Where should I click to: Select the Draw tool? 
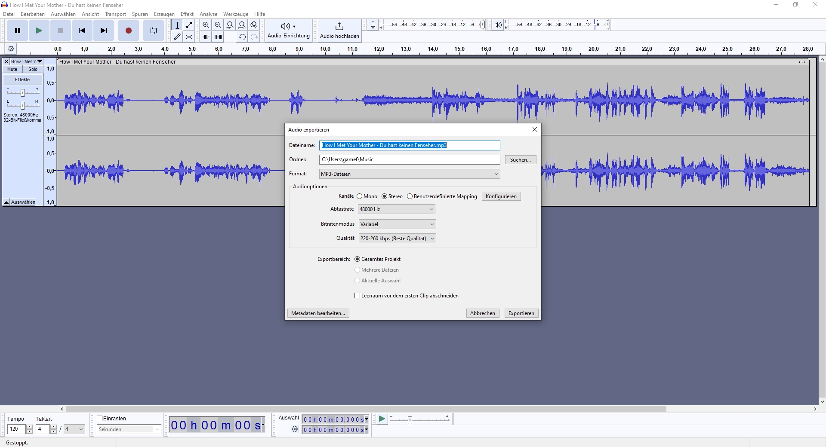click(177, 37)
